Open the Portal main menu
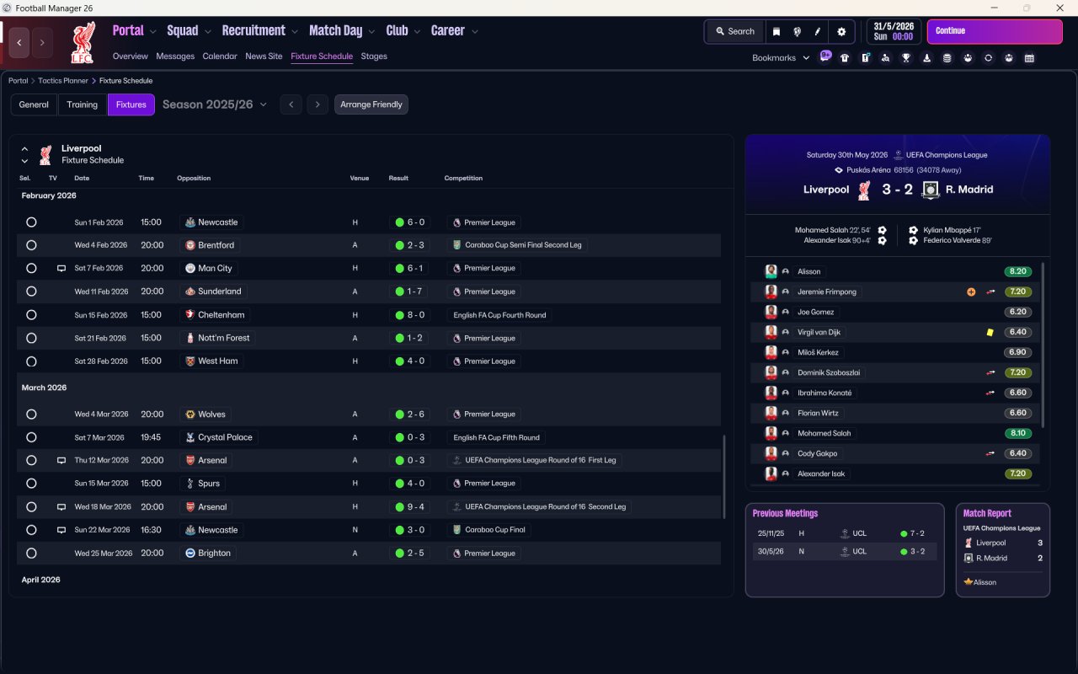Image resolution: width=1078 pixels, height=674 pixels. click(x=128, y=30)
